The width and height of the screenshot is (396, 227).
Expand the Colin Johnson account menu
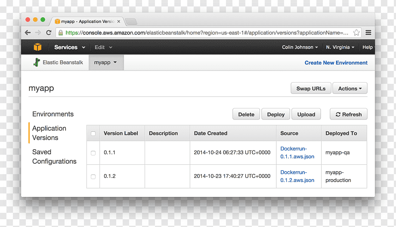pos(300,47)
